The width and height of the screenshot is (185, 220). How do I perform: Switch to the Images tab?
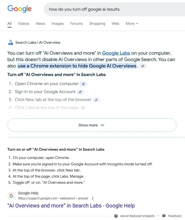[57, 23]
